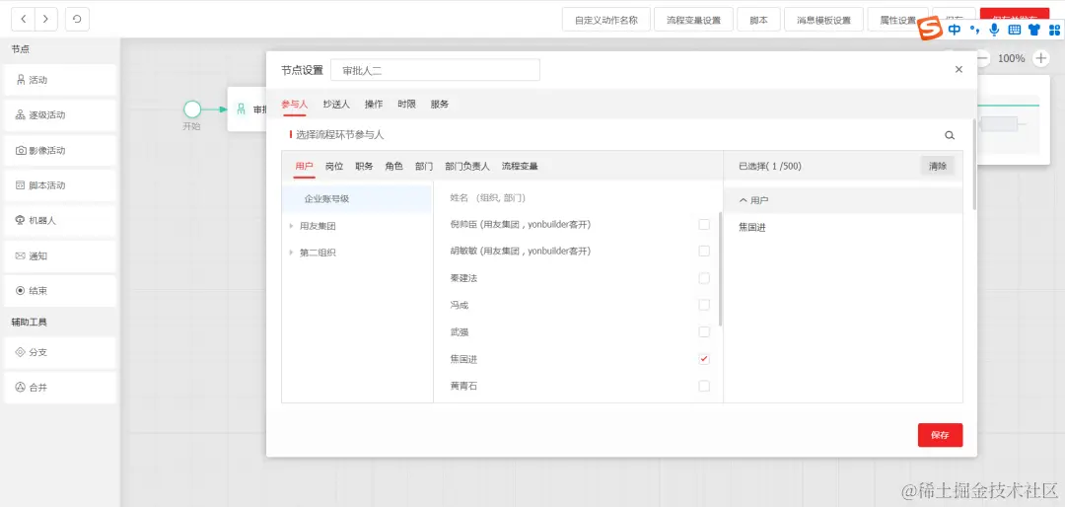Check the box for 冯成
Image resolution: width=1065 pixels, height=507 pixels.
click(704, 305)
